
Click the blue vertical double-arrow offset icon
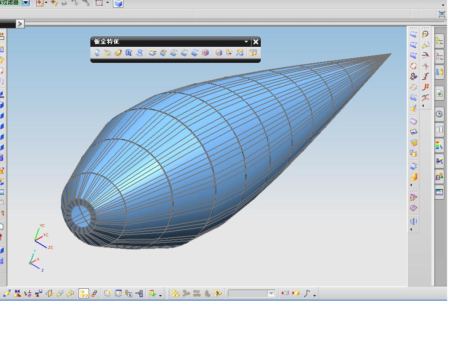[414, 221]
